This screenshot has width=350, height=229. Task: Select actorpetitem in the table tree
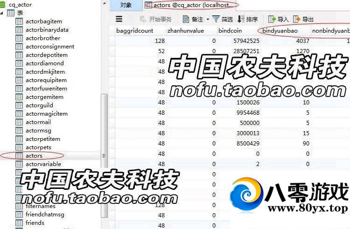43,139
